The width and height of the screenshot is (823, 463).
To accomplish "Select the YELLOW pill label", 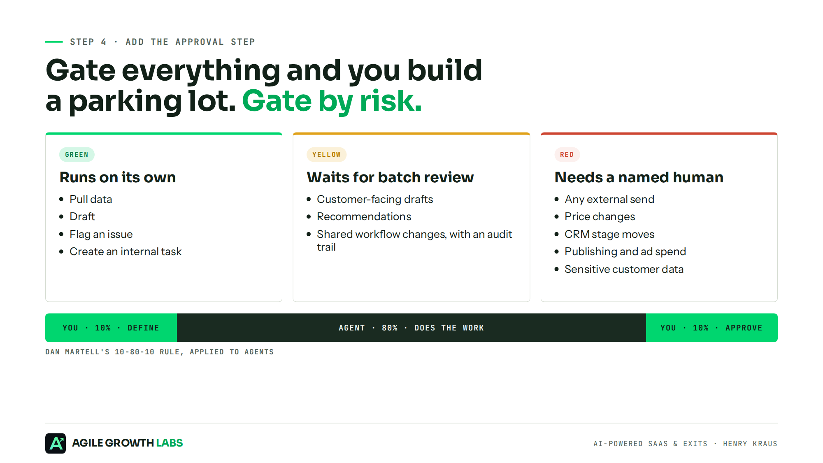I will [326, 154].
